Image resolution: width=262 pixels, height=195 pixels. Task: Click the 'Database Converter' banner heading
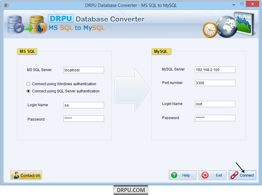(x=110, y=19)
